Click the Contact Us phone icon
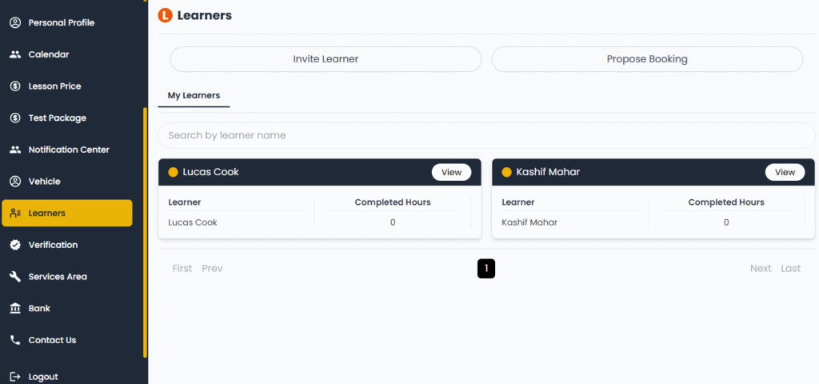The width and height of the screenshot is (819, 384). (x=14, y=340)
